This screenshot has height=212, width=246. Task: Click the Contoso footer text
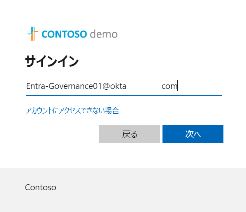41,187
